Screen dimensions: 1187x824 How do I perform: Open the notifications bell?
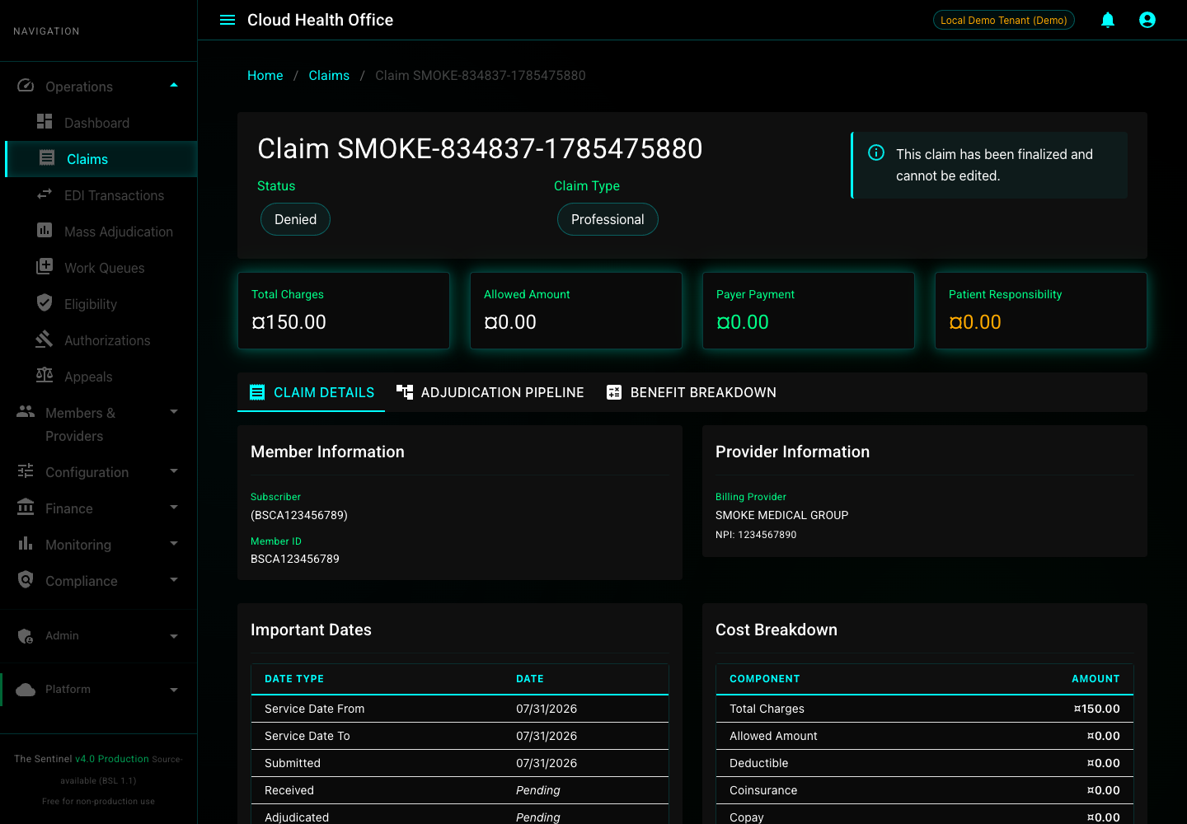coord(1108,20)
